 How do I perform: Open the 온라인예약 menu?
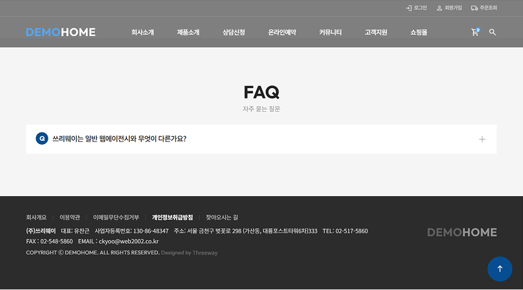(282, 32)
